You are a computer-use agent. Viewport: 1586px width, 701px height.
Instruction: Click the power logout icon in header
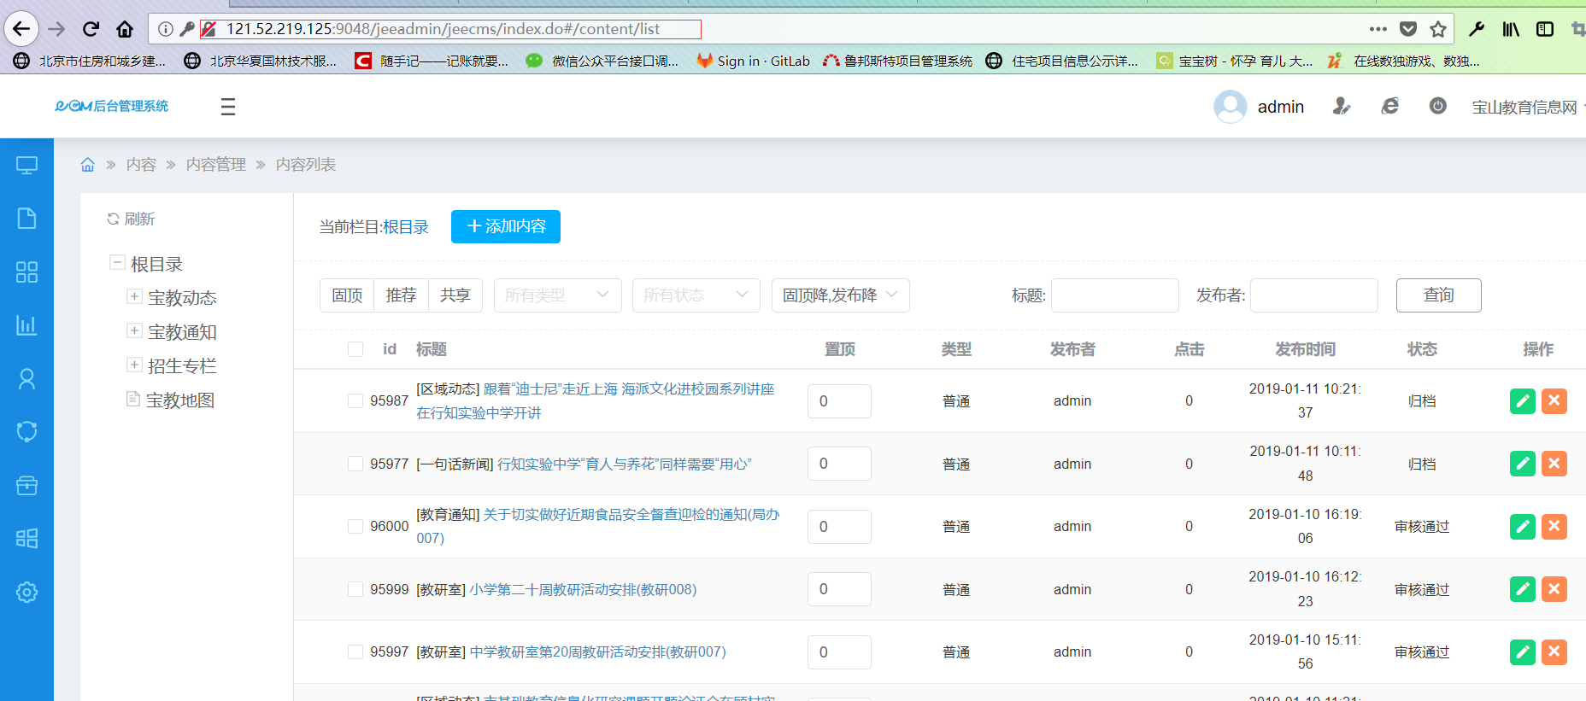(1437, 106)
